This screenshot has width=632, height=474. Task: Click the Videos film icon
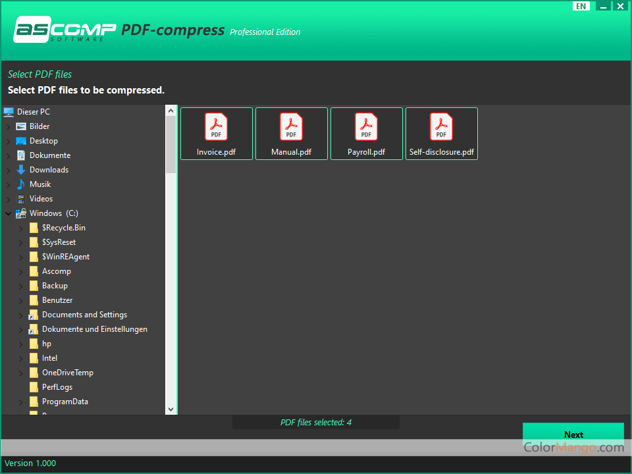[21, 199]
